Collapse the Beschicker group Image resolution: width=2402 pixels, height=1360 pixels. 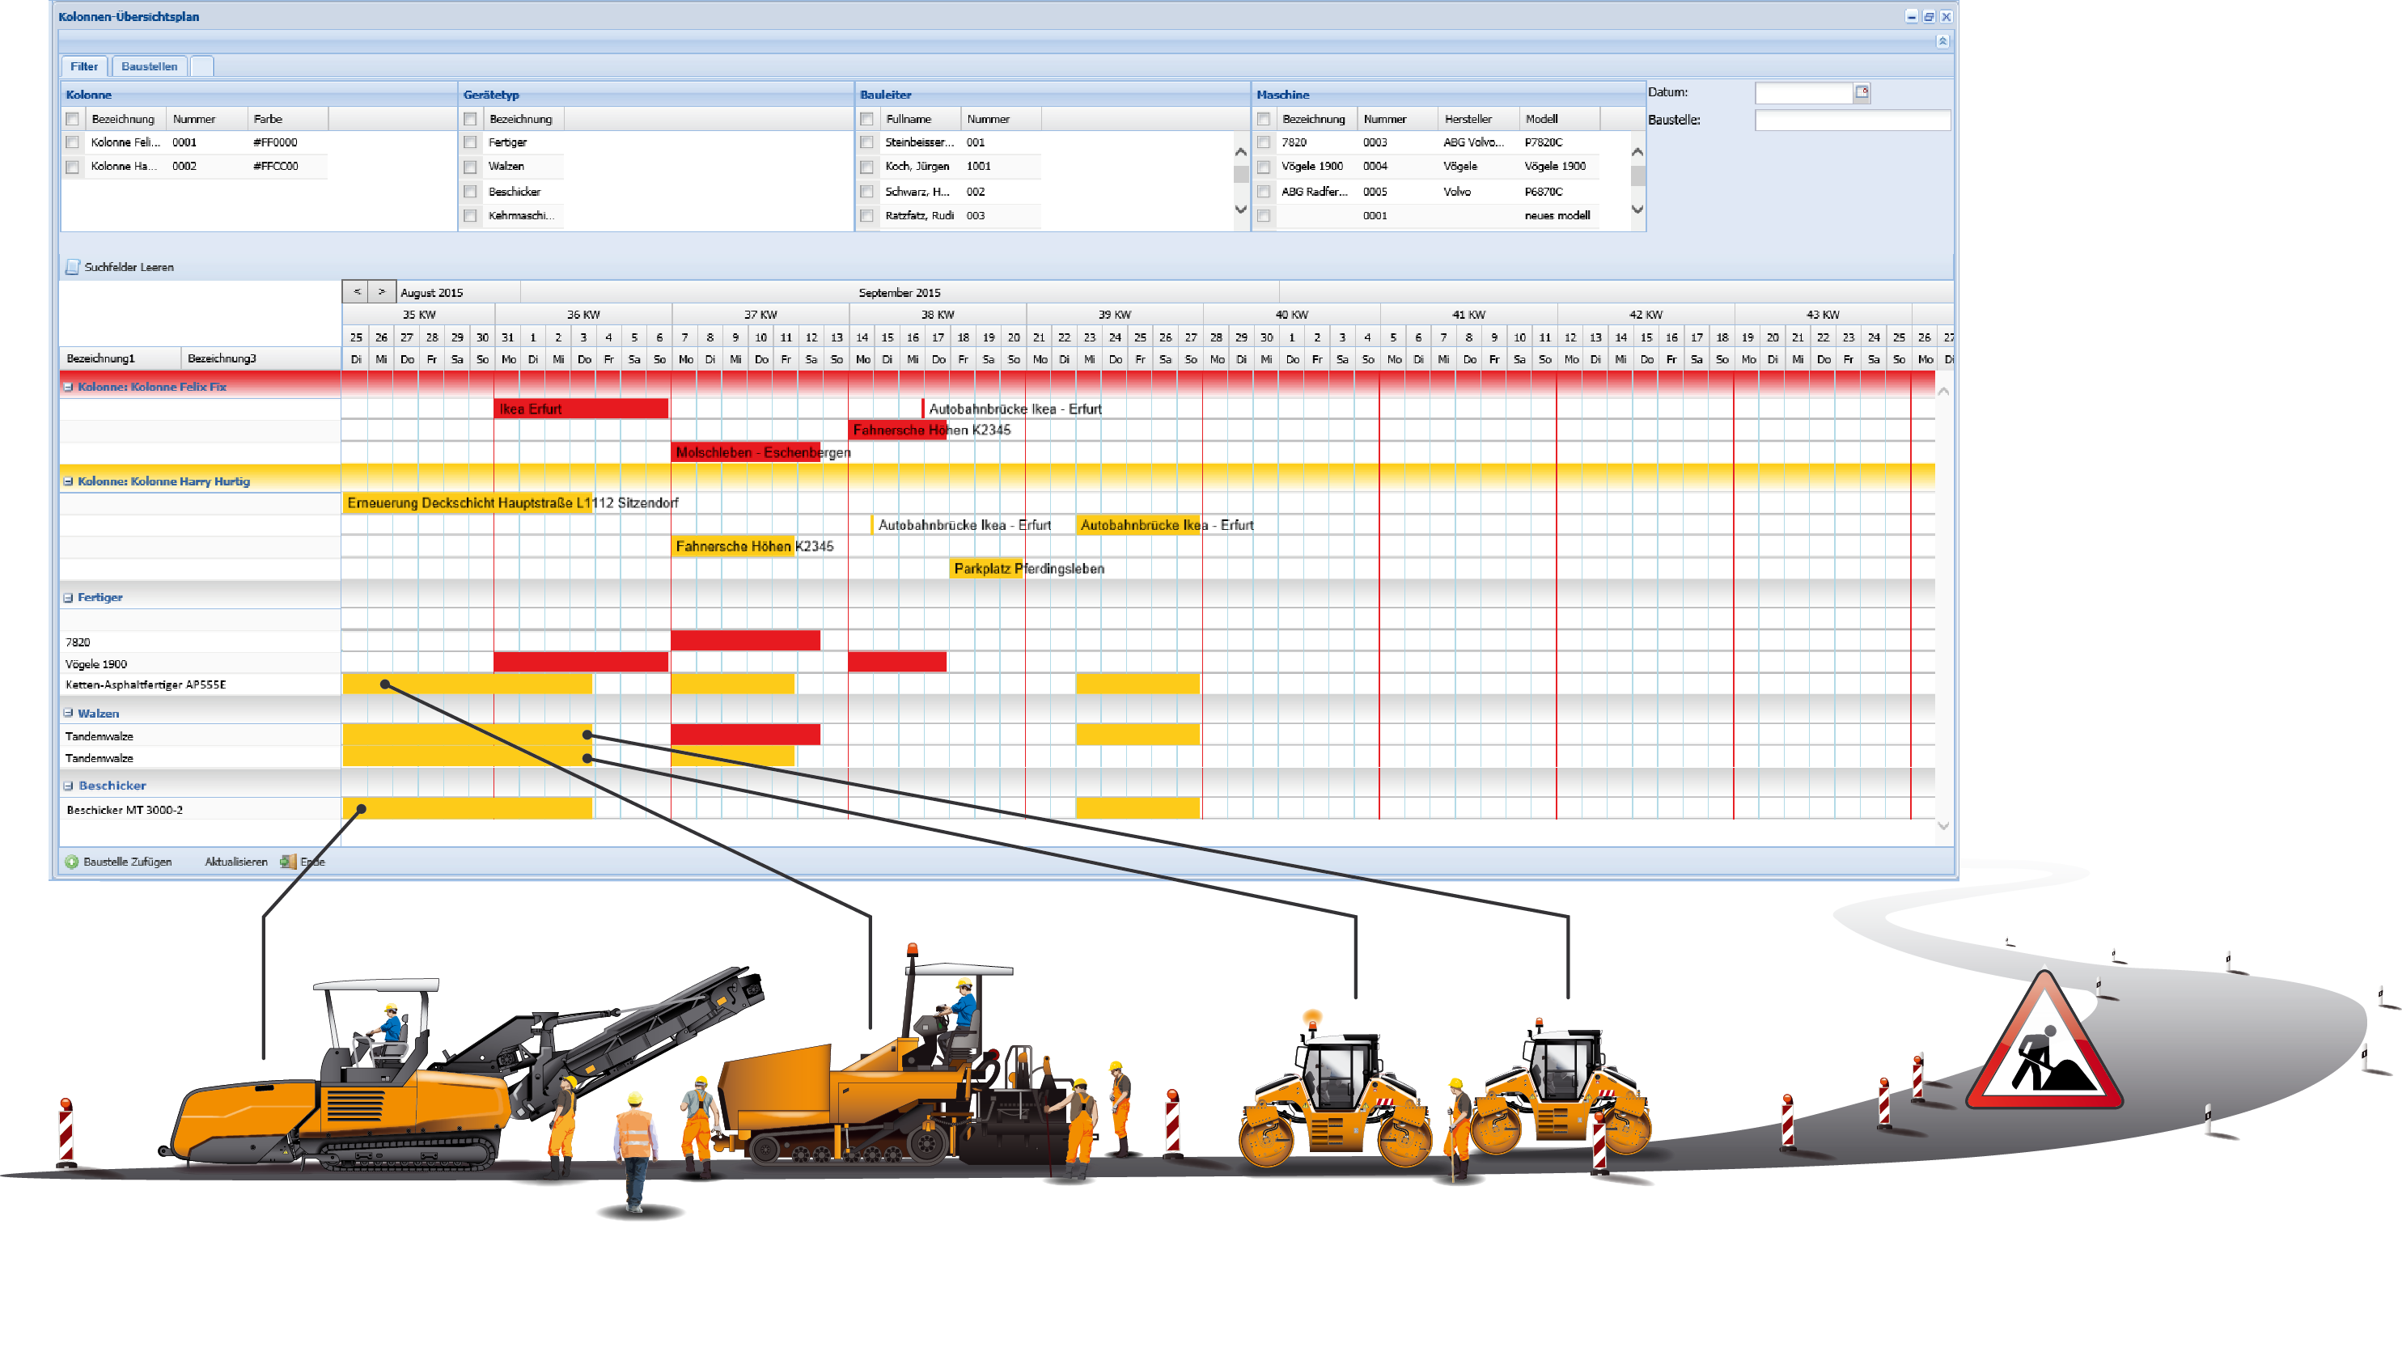pyautogui.click(x=68, y=786)
